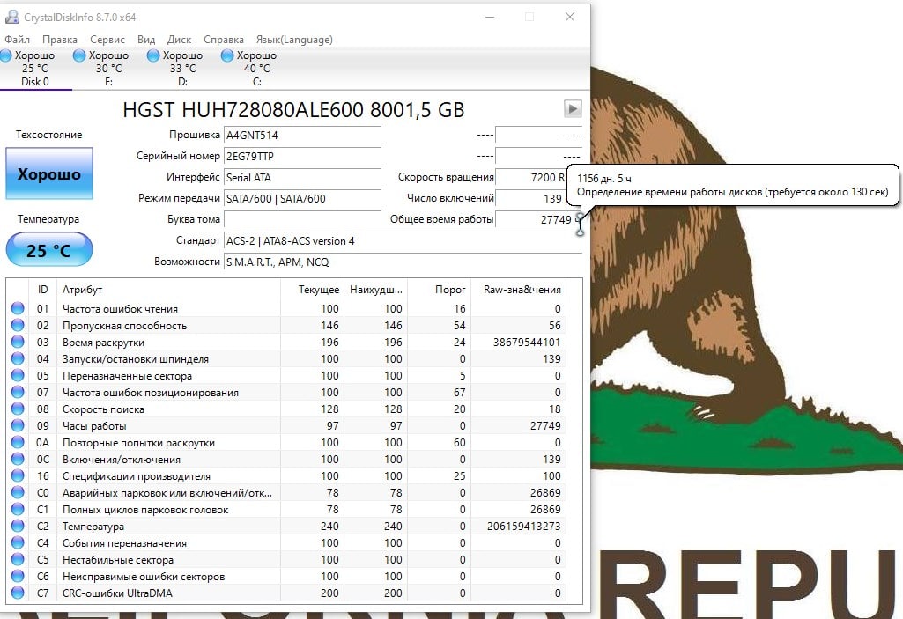The height and width of the screenshot is (619, 903).
Task: Click status orb for Время раскрутки
Action: 18,342
